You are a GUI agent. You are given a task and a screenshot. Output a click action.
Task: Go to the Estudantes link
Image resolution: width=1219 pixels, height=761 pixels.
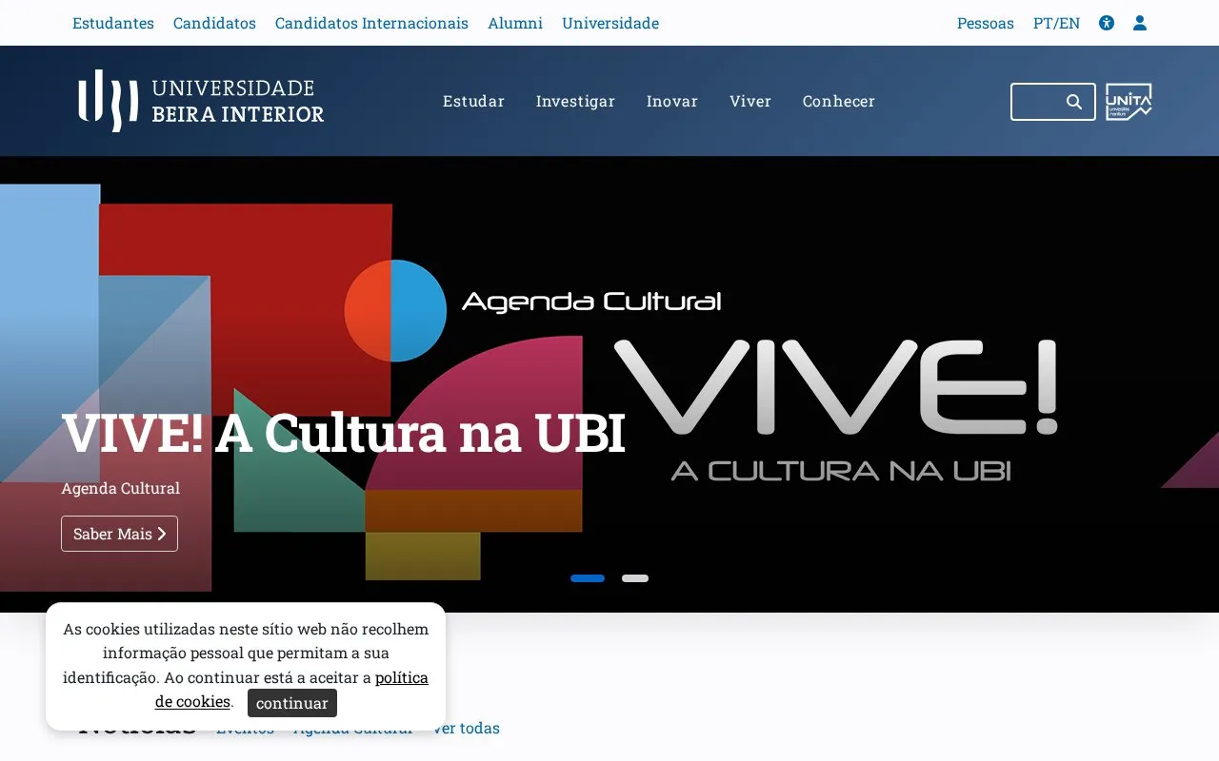113,23
